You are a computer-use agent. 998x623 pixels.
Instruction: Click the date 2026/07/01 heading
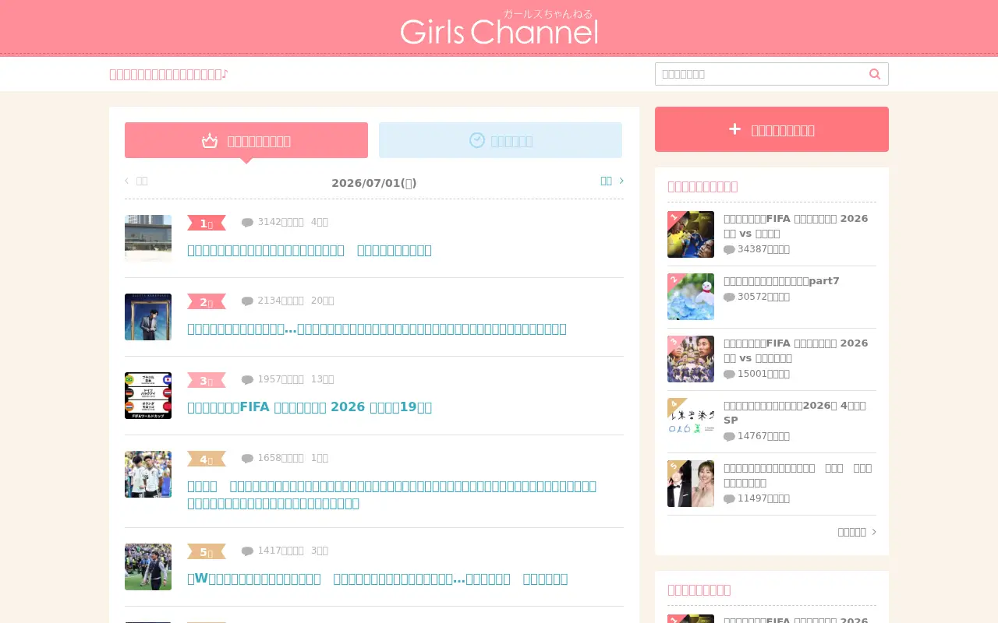(x=374, y=183)
